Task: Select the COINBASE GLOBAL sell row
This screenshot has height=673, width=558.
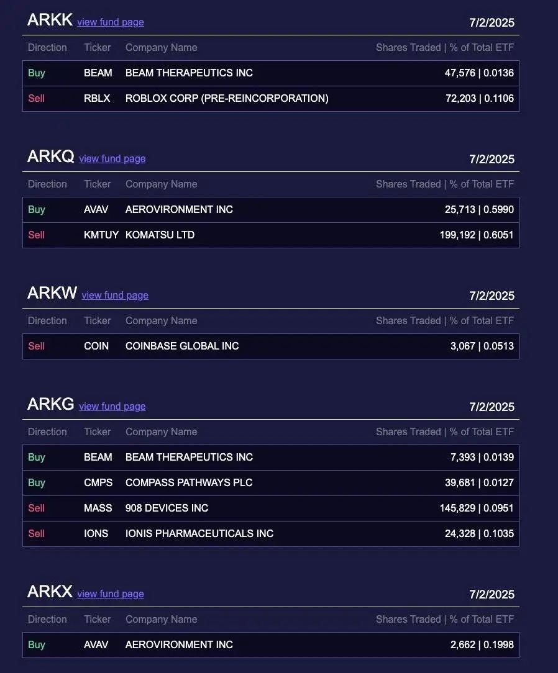Action: [x=271, y=346]
